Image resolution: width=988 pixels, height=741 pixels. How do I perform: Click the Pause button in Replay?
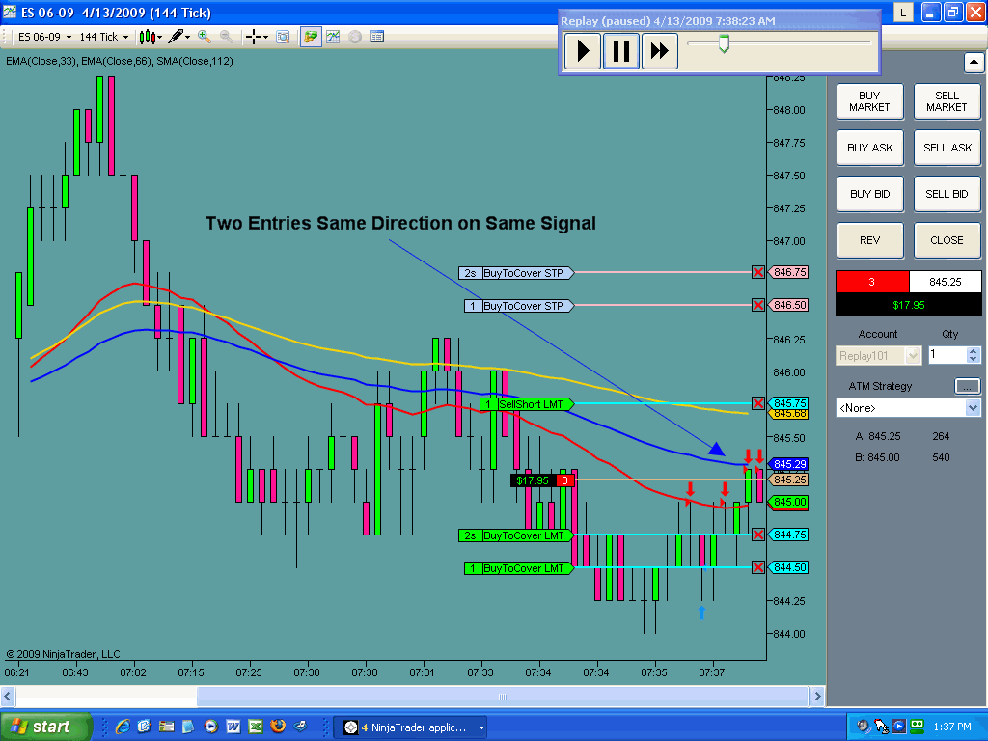coord(620,51)
